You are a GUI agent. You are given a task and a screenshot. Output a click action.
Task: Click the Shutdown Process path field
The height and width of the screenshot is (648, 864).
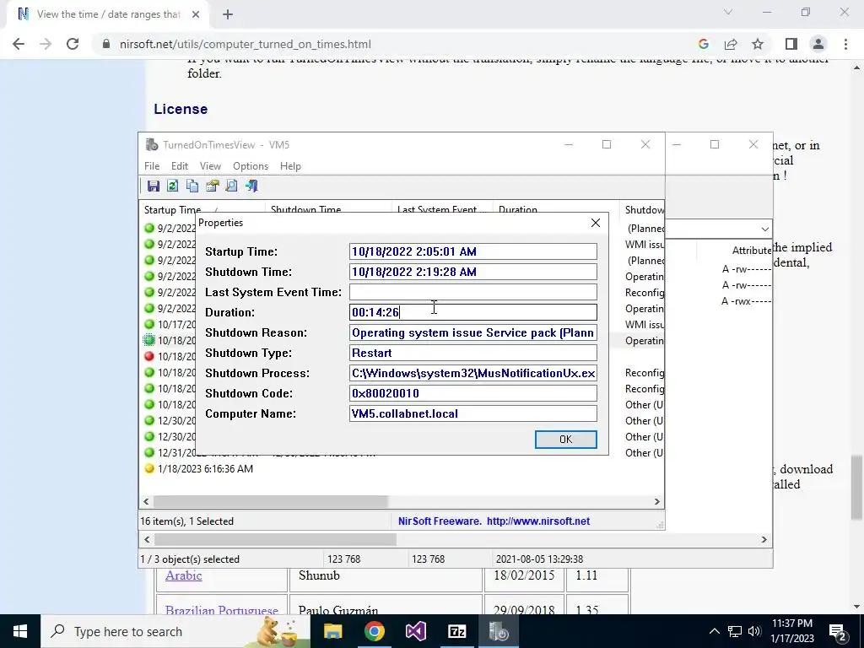coord(472,373)
